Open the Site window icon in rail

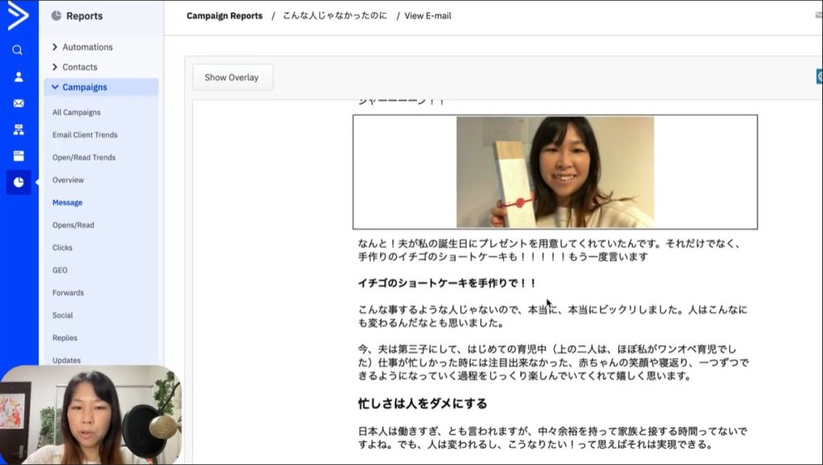pyautogui.click(x=18, y=156)
